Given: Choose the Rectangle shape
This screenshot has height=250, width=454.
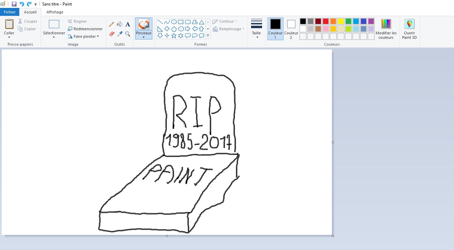Looking at the screenshot, I should coord(181,22).
